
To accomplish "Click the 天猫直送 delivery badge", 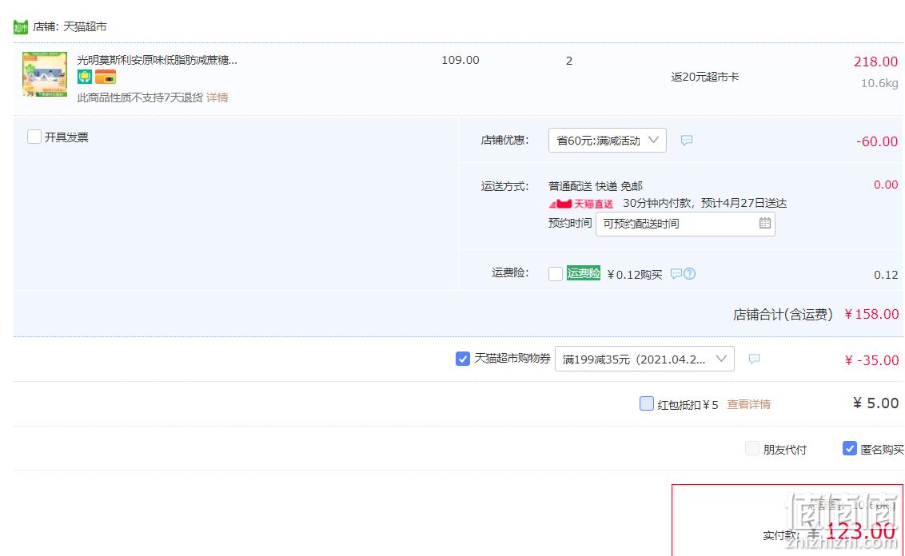I will pos(580,204).
